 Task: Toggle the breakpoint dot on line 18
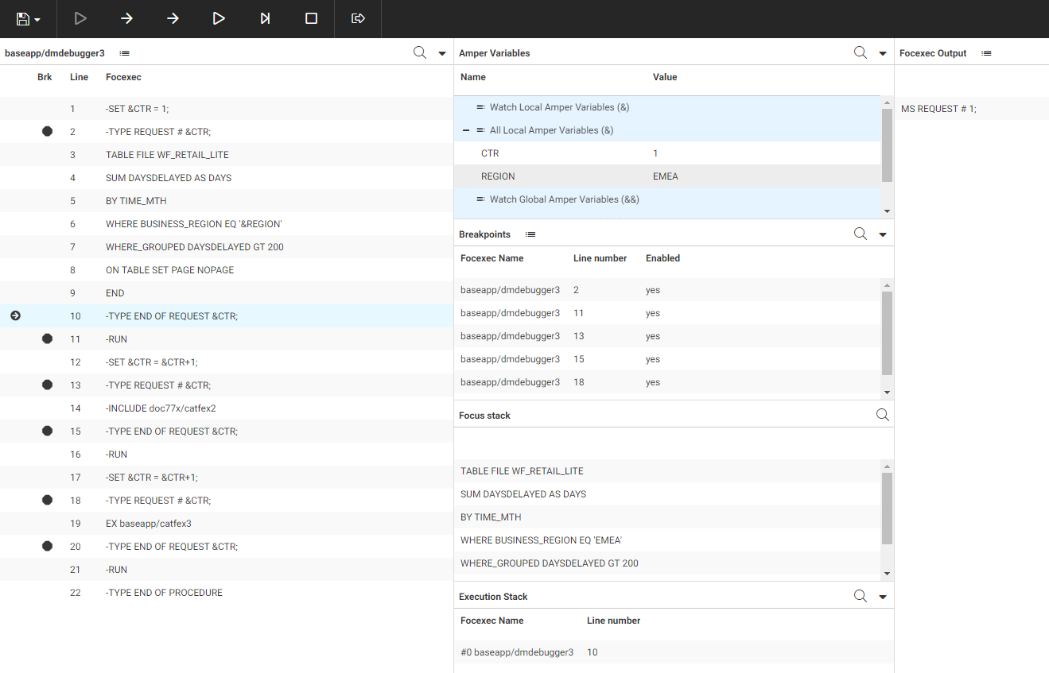click(47, 500)
